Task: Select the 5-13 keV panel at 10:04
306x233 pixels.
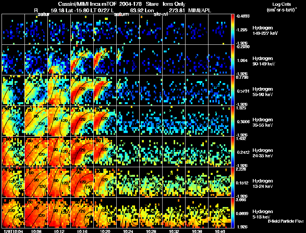Action: click(13, 213)
